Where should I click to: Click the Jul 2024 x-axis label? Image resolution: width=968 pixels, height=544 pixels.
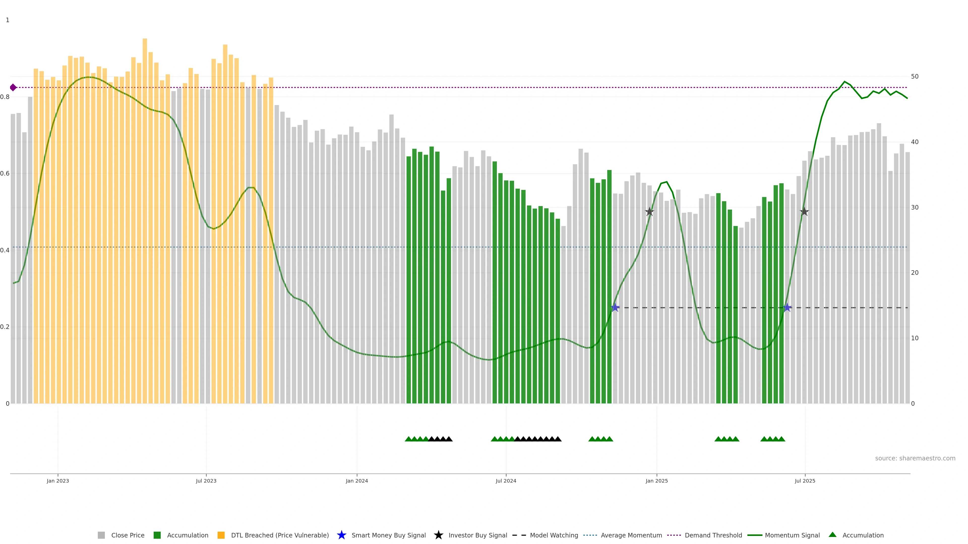[506, 481]
